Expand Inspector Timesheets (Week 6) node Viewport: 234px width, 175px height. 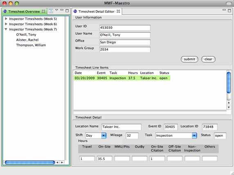(6, 24)
